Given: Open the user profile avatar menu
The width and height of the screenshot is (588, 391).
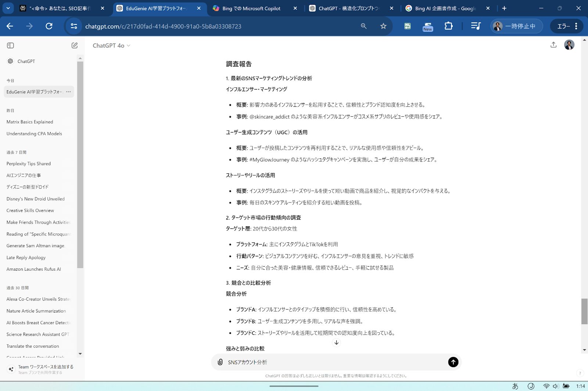Looking at the screenshot, I should [569, 45].
